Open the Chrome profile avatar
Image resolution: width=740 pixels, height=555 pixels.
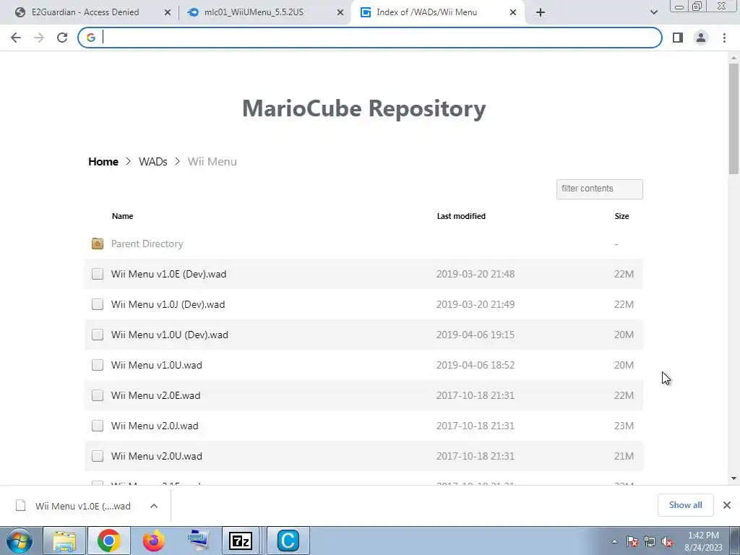click(701, 38)
